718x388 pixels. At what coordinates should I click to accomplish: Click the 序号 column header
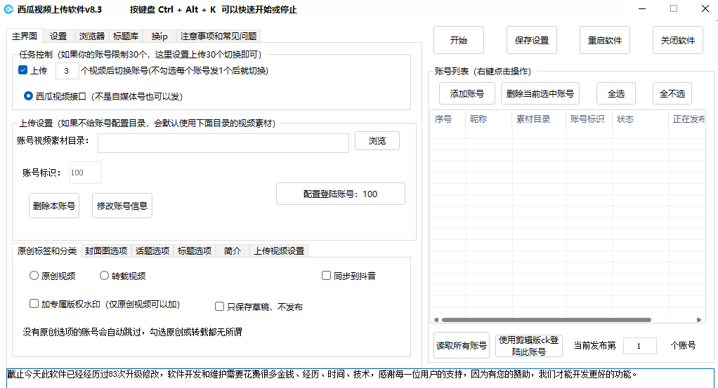448,119
